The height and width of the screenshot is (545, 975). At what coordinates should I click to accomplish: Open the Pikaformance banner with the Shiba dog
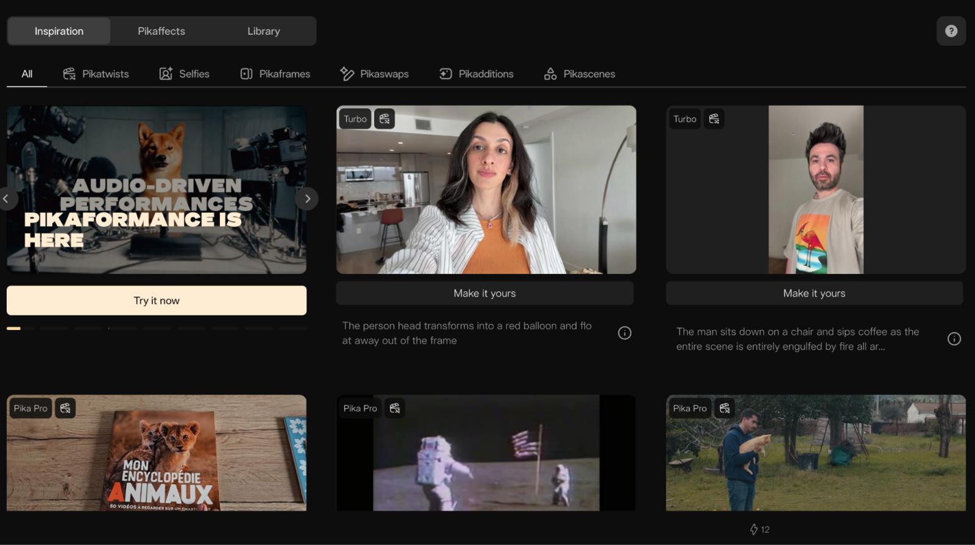click(x=157, y=190)
